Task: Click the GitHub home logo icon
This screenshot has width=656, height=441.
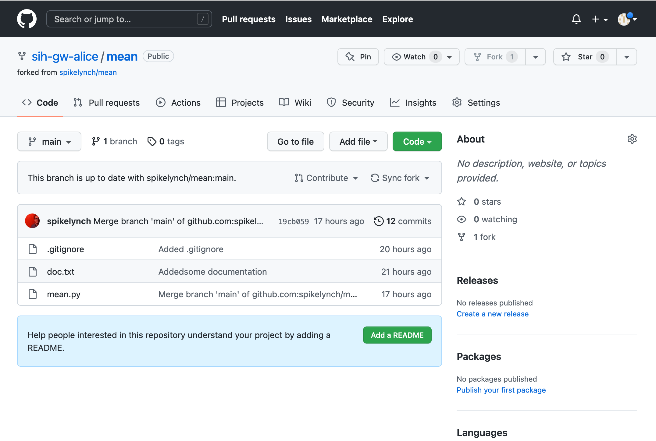Action: pyautogui.click(x=27, y=19)
